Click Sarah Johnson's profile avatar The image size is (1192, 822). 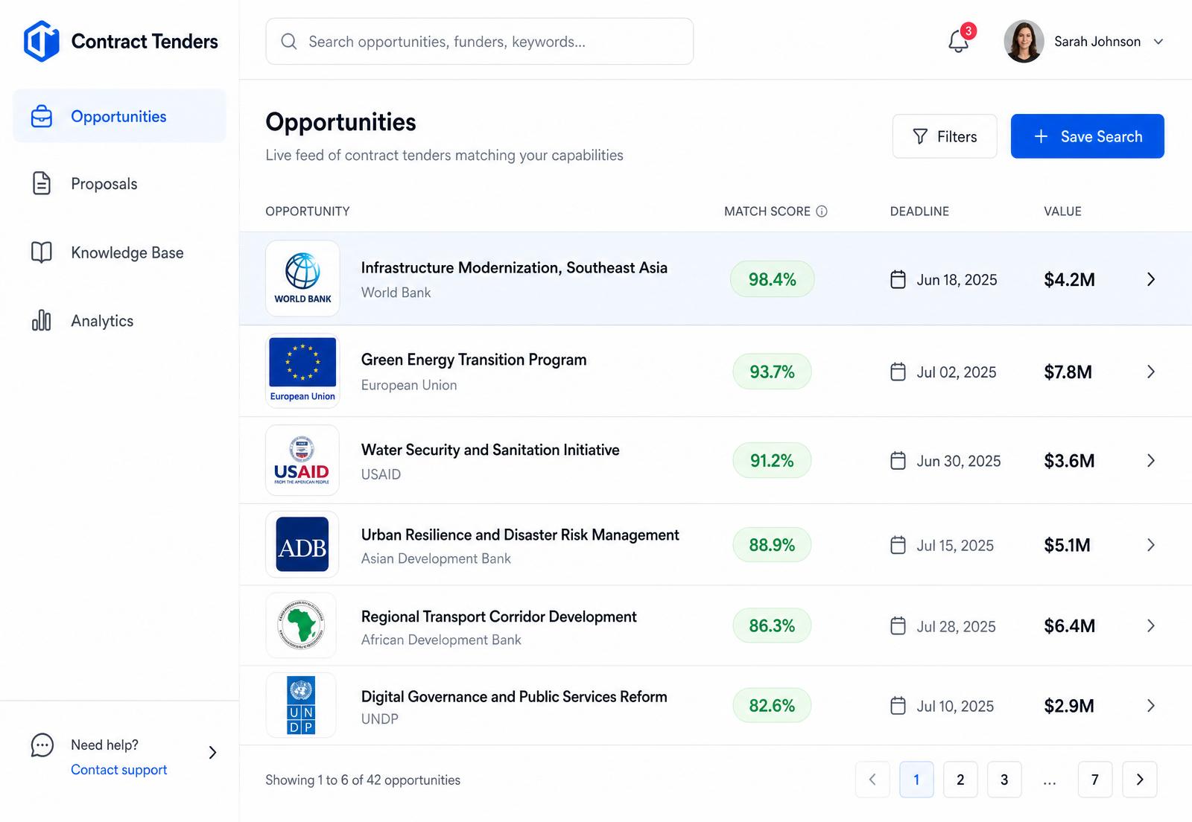coord(1024,42)
